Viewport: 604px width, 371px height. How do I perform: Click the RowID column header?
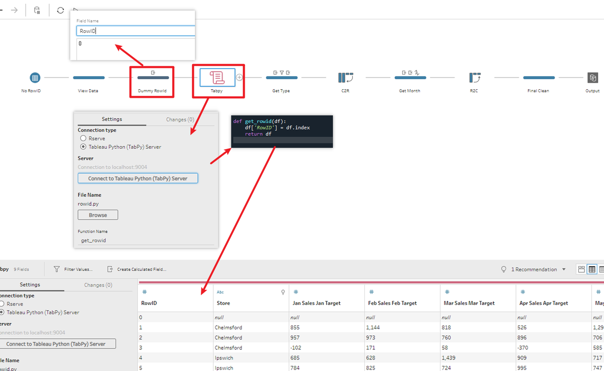(175, 298)
